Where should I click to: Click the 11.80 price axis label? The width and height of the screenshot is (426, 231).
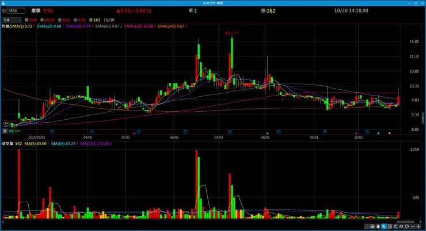[x=414, y=41]
